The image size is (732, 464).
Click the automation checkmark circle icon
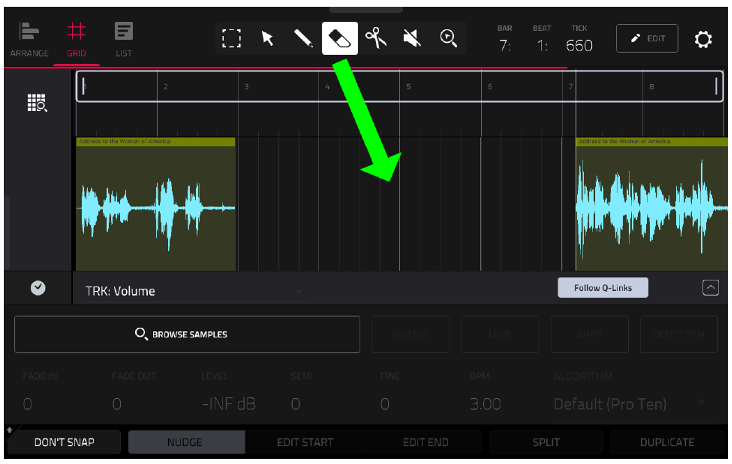38,288
